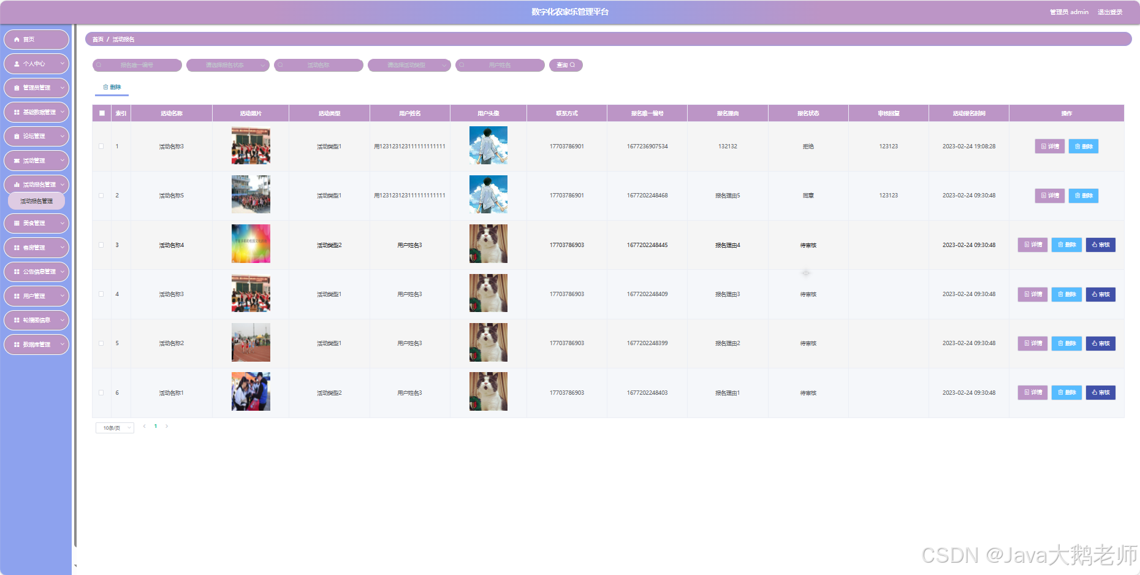Expand the 客房管理 sidebar menu arrow

tap(62, 248)
